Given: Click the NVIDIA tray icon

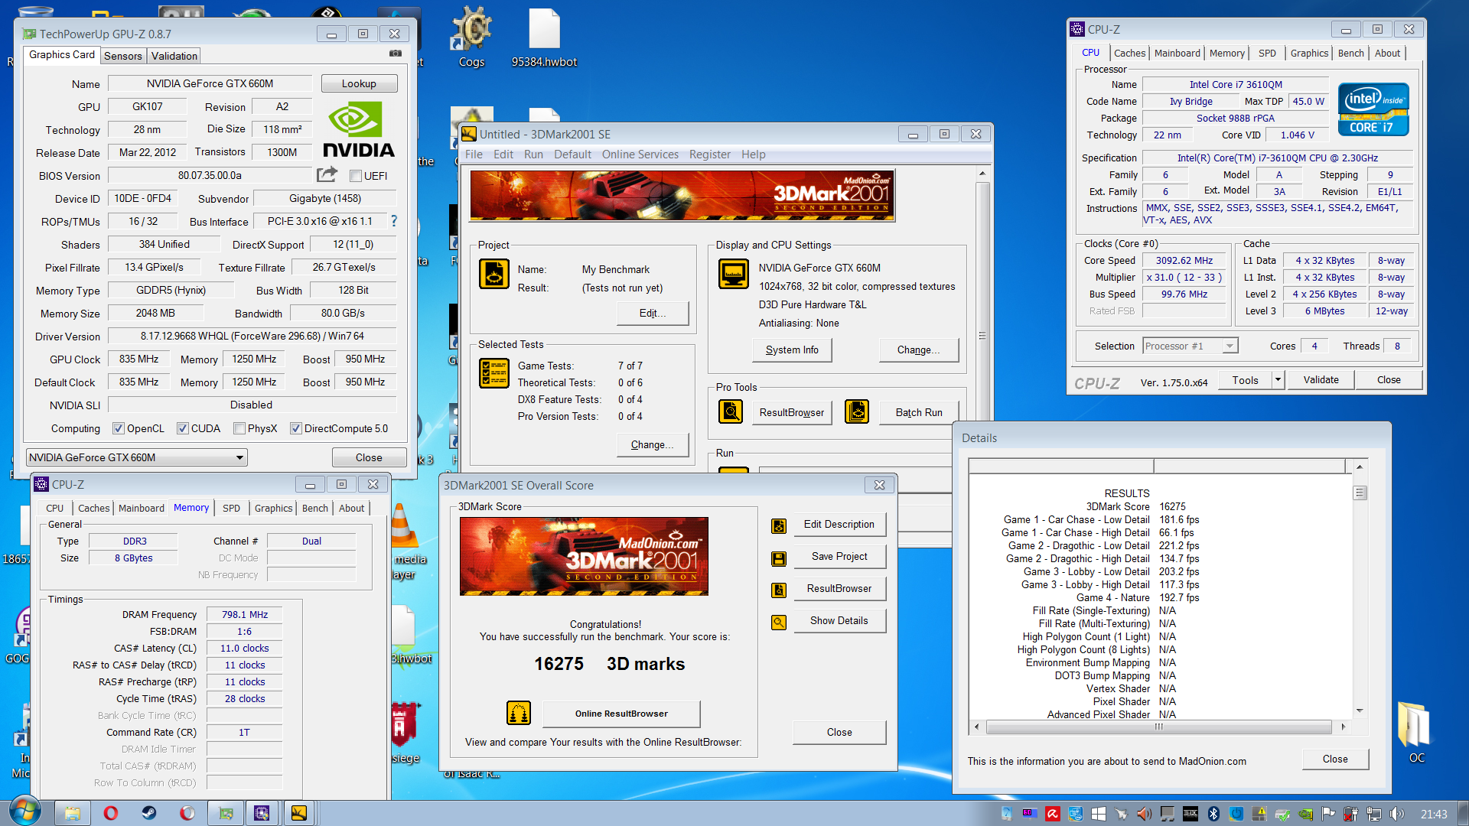Looking at the screenshot, I should pos(1305,814).
